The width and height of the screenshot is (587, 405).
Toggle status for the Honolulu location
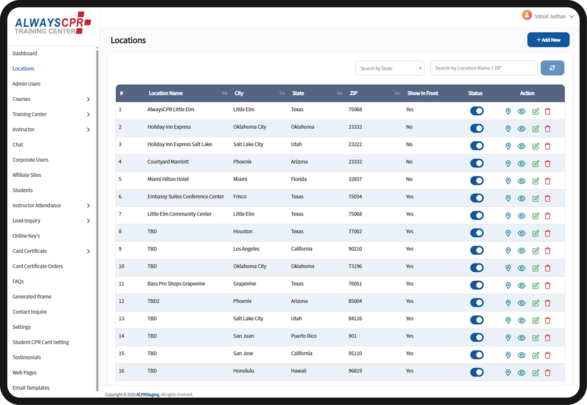coord(477,372)
